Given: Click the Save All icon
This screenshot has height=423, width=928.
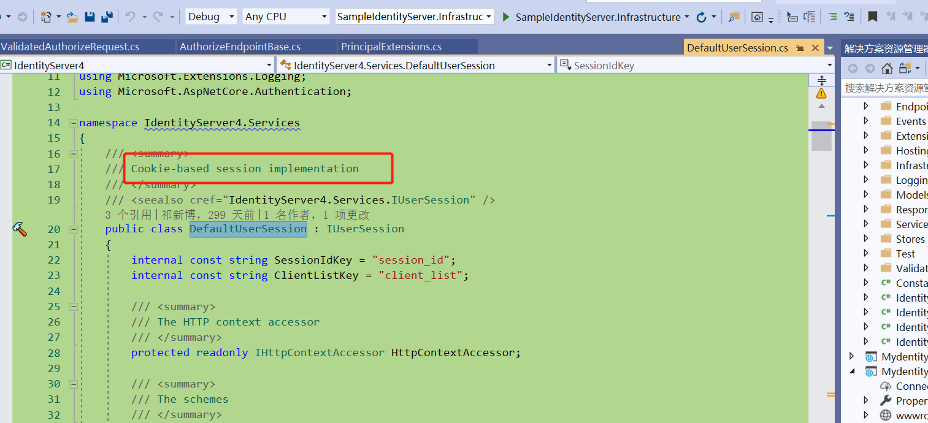Looking at the screenshot, I should pyautogui.click(x=107, y=17).
